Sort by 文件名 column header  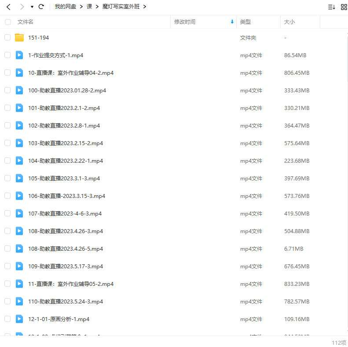pyautogui.click(x=26, y=22)
